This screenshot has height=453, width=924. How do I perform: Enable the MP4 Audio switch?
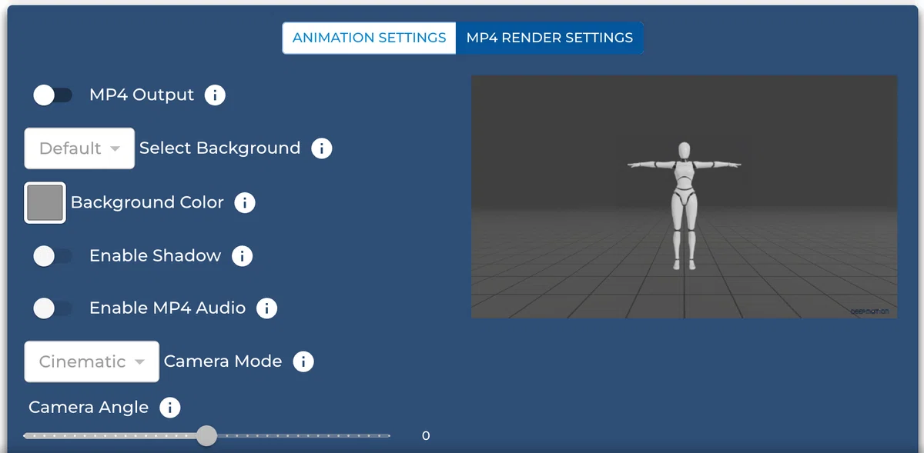tap(52, 308)
